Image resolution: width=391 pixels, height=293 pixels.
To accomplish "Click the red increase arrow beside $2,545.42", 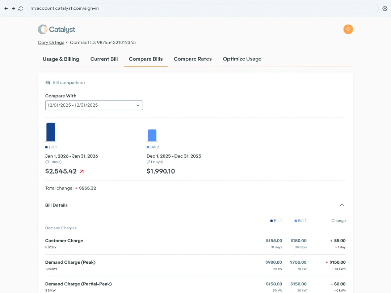I will [x=81, y=171].
